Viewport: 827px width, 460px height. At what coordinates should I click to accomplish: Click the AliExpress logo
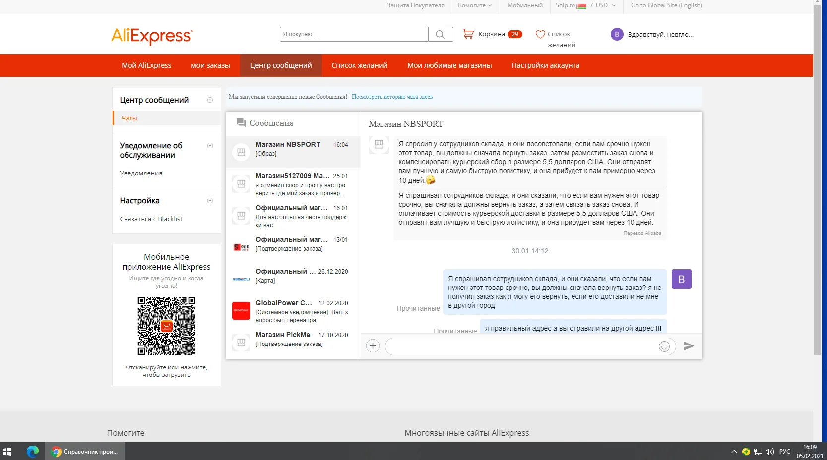point(152,36)
